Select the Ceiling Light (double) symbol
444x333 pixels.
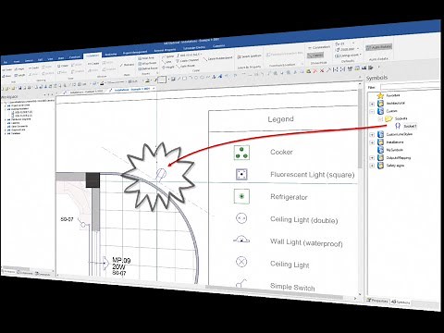click(241, 218)
